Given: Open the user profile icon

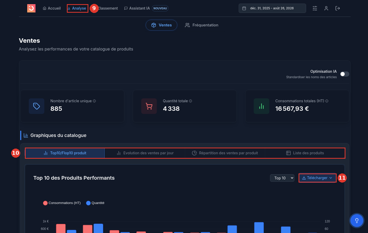Looking at the screenshot, I should [326, 8].
